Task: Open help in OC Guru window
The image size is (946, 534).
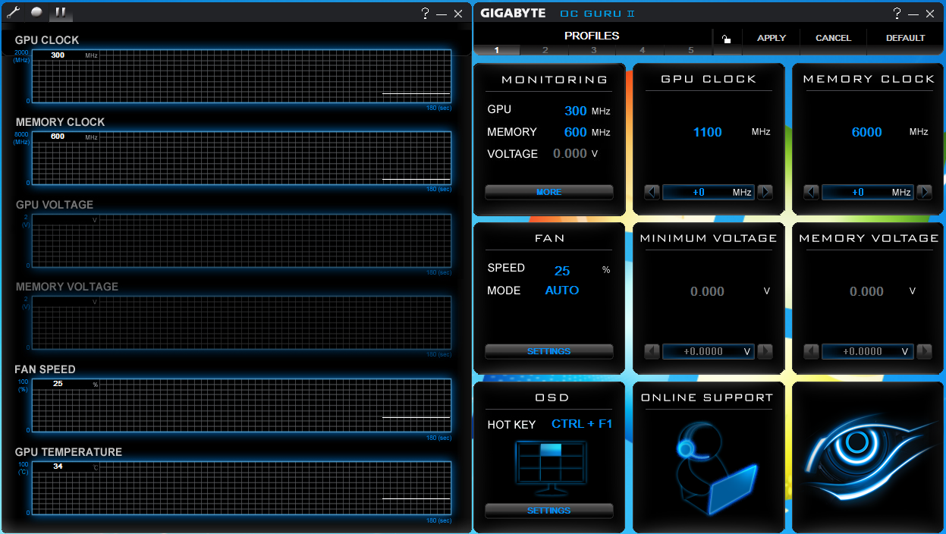Action: 897,14
